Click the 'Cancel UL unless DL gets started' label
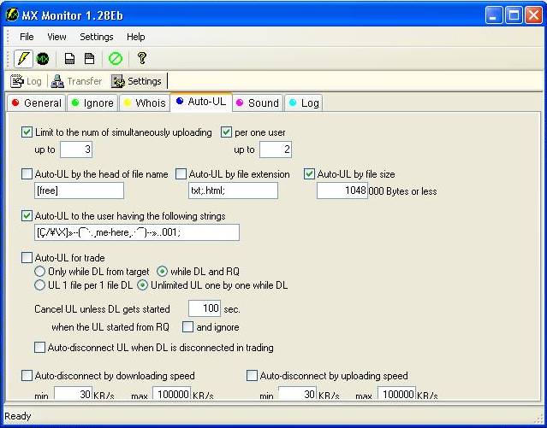The height and width of the screenshot is (428, 547). coord(102,309)
